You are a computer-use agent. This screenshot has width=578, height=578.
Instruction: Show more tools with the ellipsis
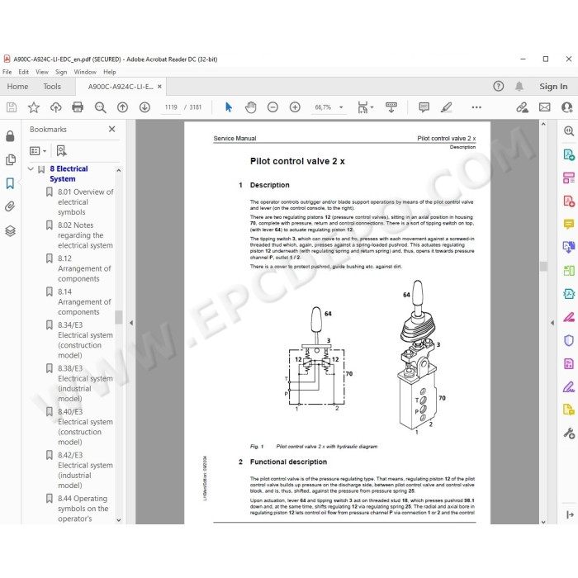(476, 107)
